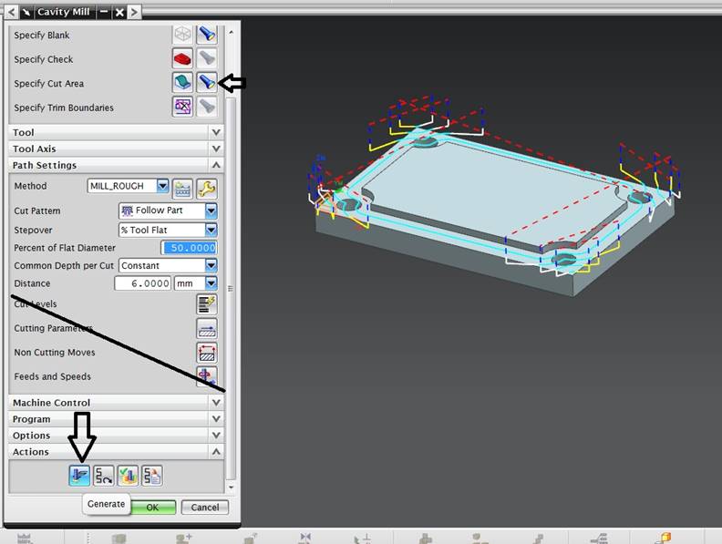This screenshot has height=544, width=722.
Task: Open Specify Trim Boundaries icon
Action: 183,107
